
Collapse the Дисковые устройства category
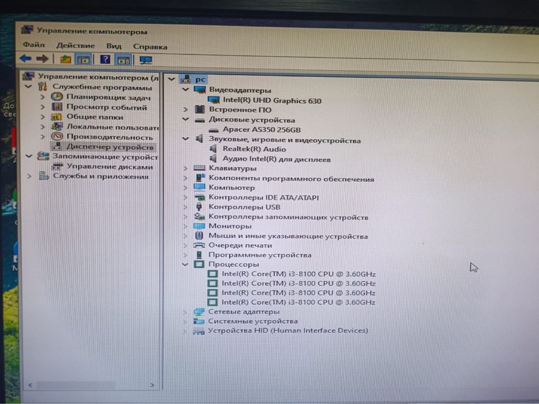point(186,119)
